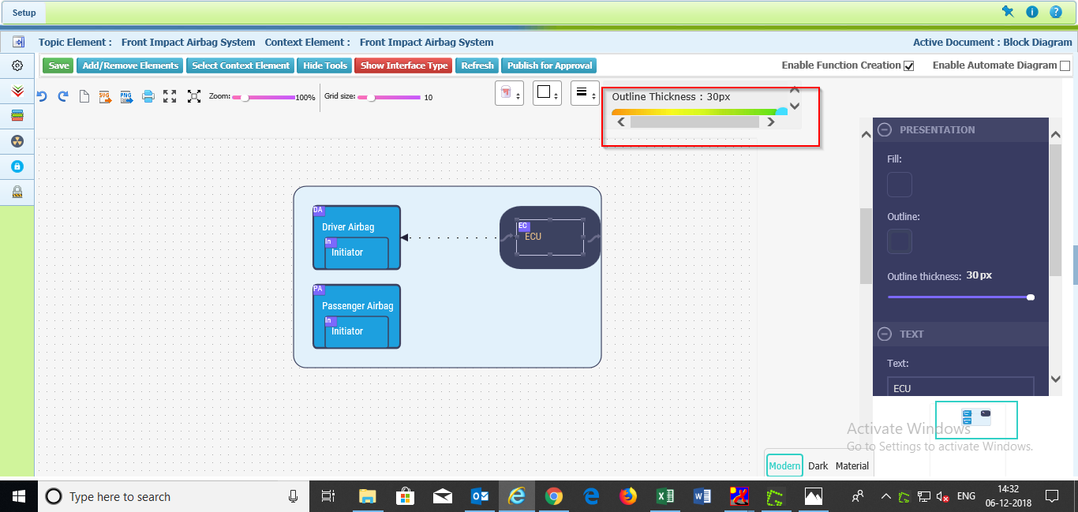
Task: Click right arrow of popup horizontal scrollbar
Action: [x=771, y=122]
